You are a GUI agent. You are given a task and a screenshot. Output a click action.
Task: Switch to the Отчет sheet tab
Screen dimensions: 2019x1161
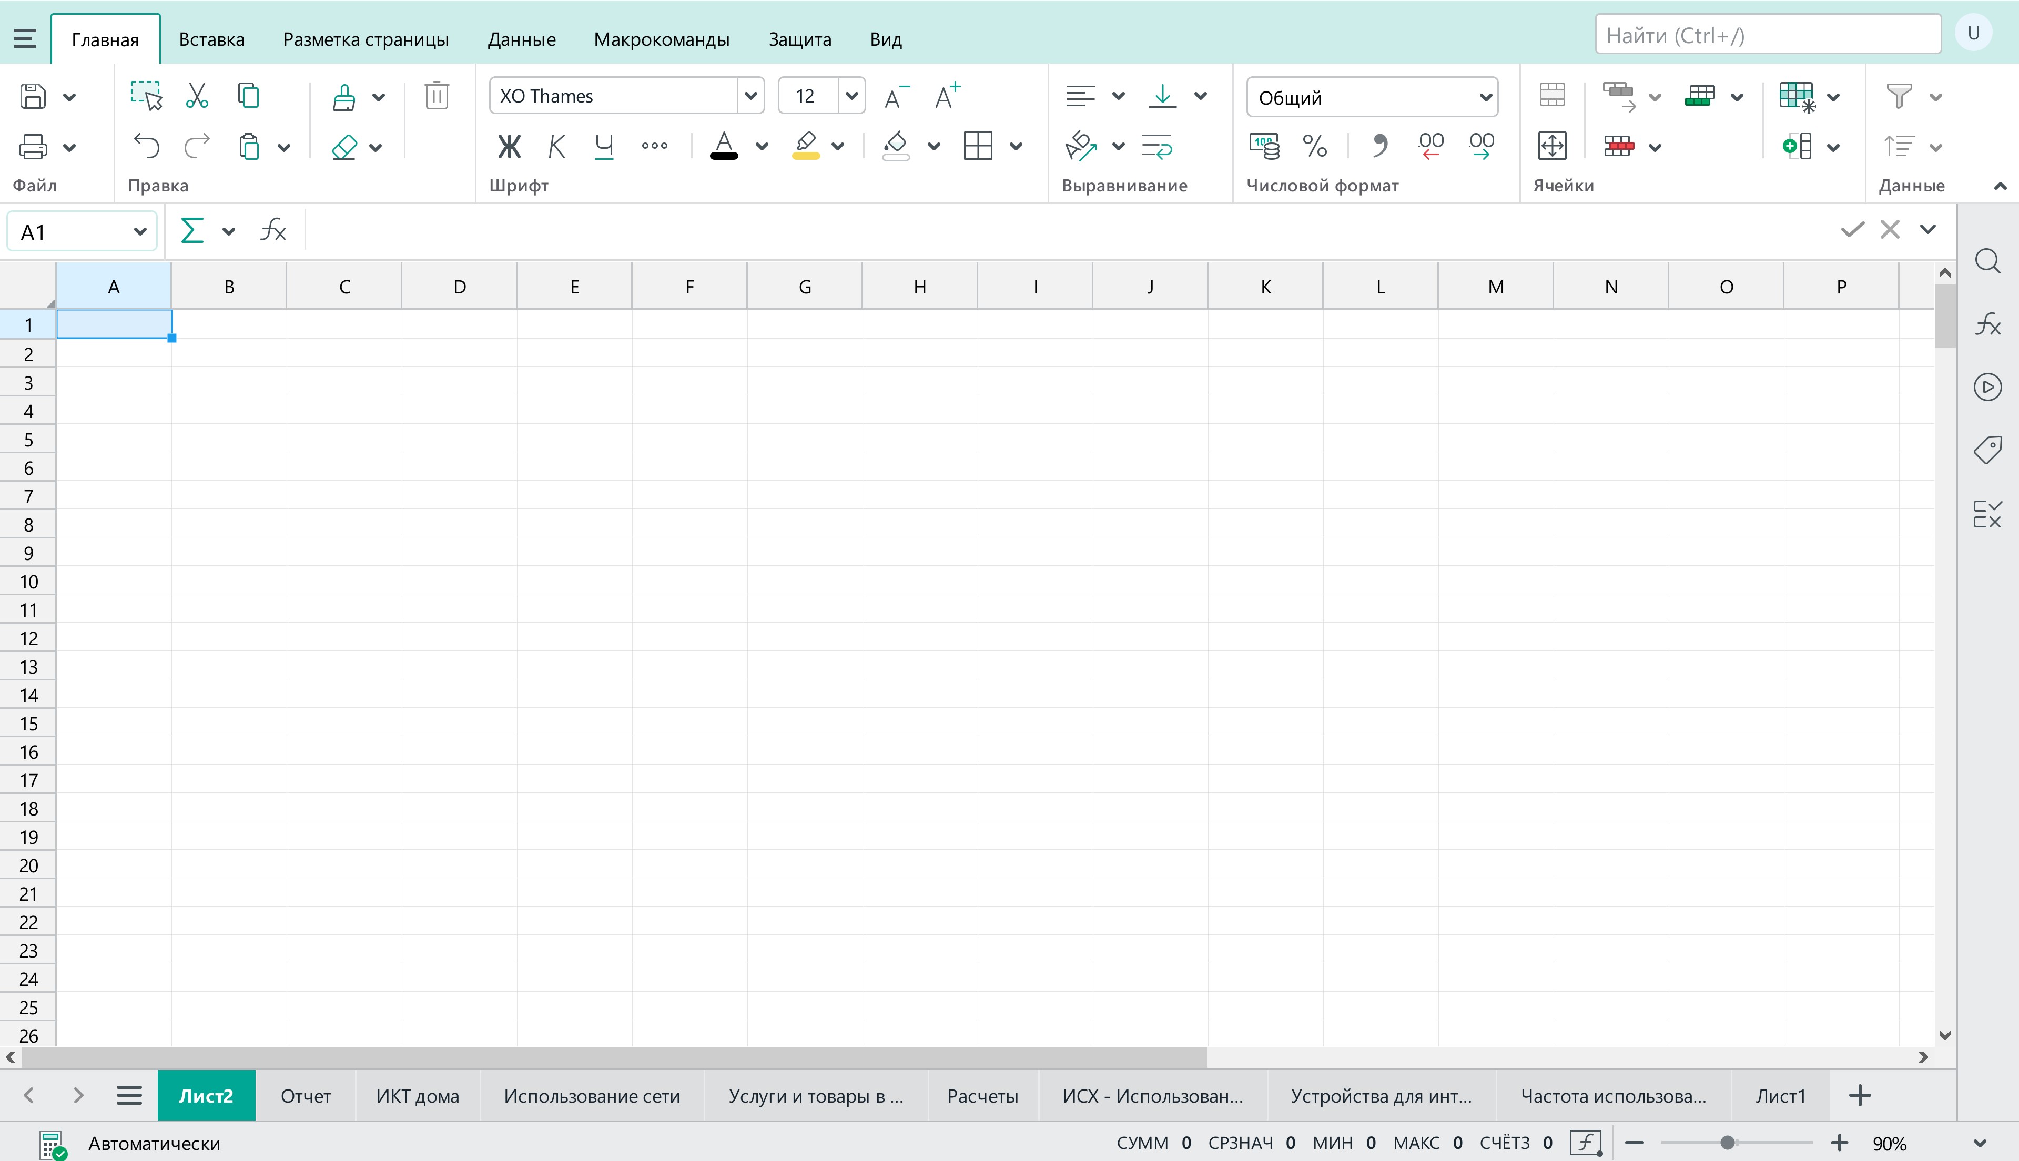(x=306, y=1096)
